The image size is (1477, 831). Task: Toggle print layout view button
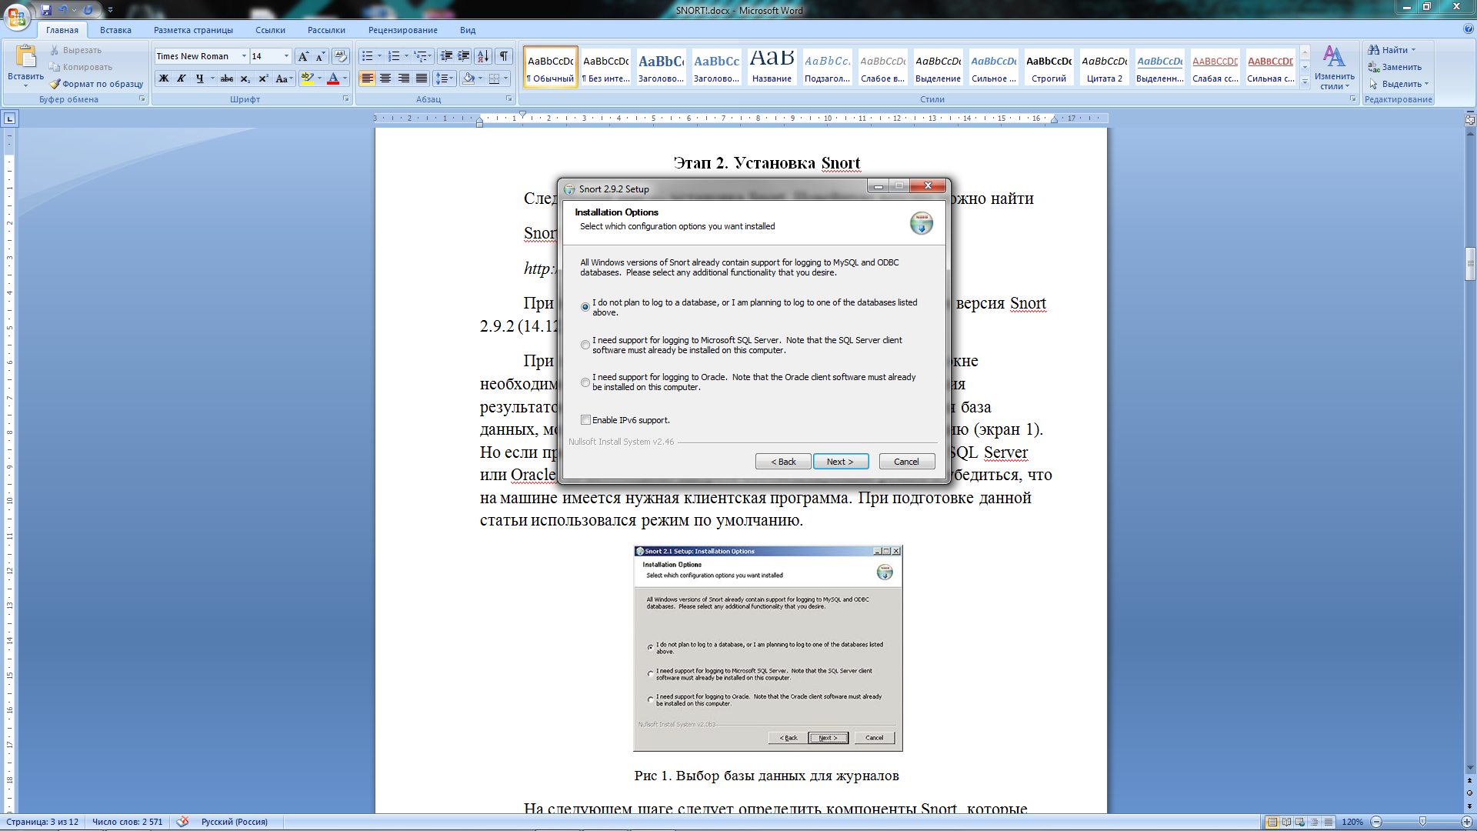point(1272,822)
